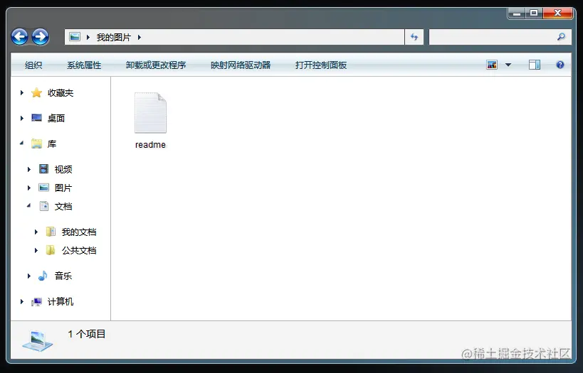Viewport: 583px width, 373px height.
Task: Select 公共文档 in navigation pane
Action: point(79,251)
